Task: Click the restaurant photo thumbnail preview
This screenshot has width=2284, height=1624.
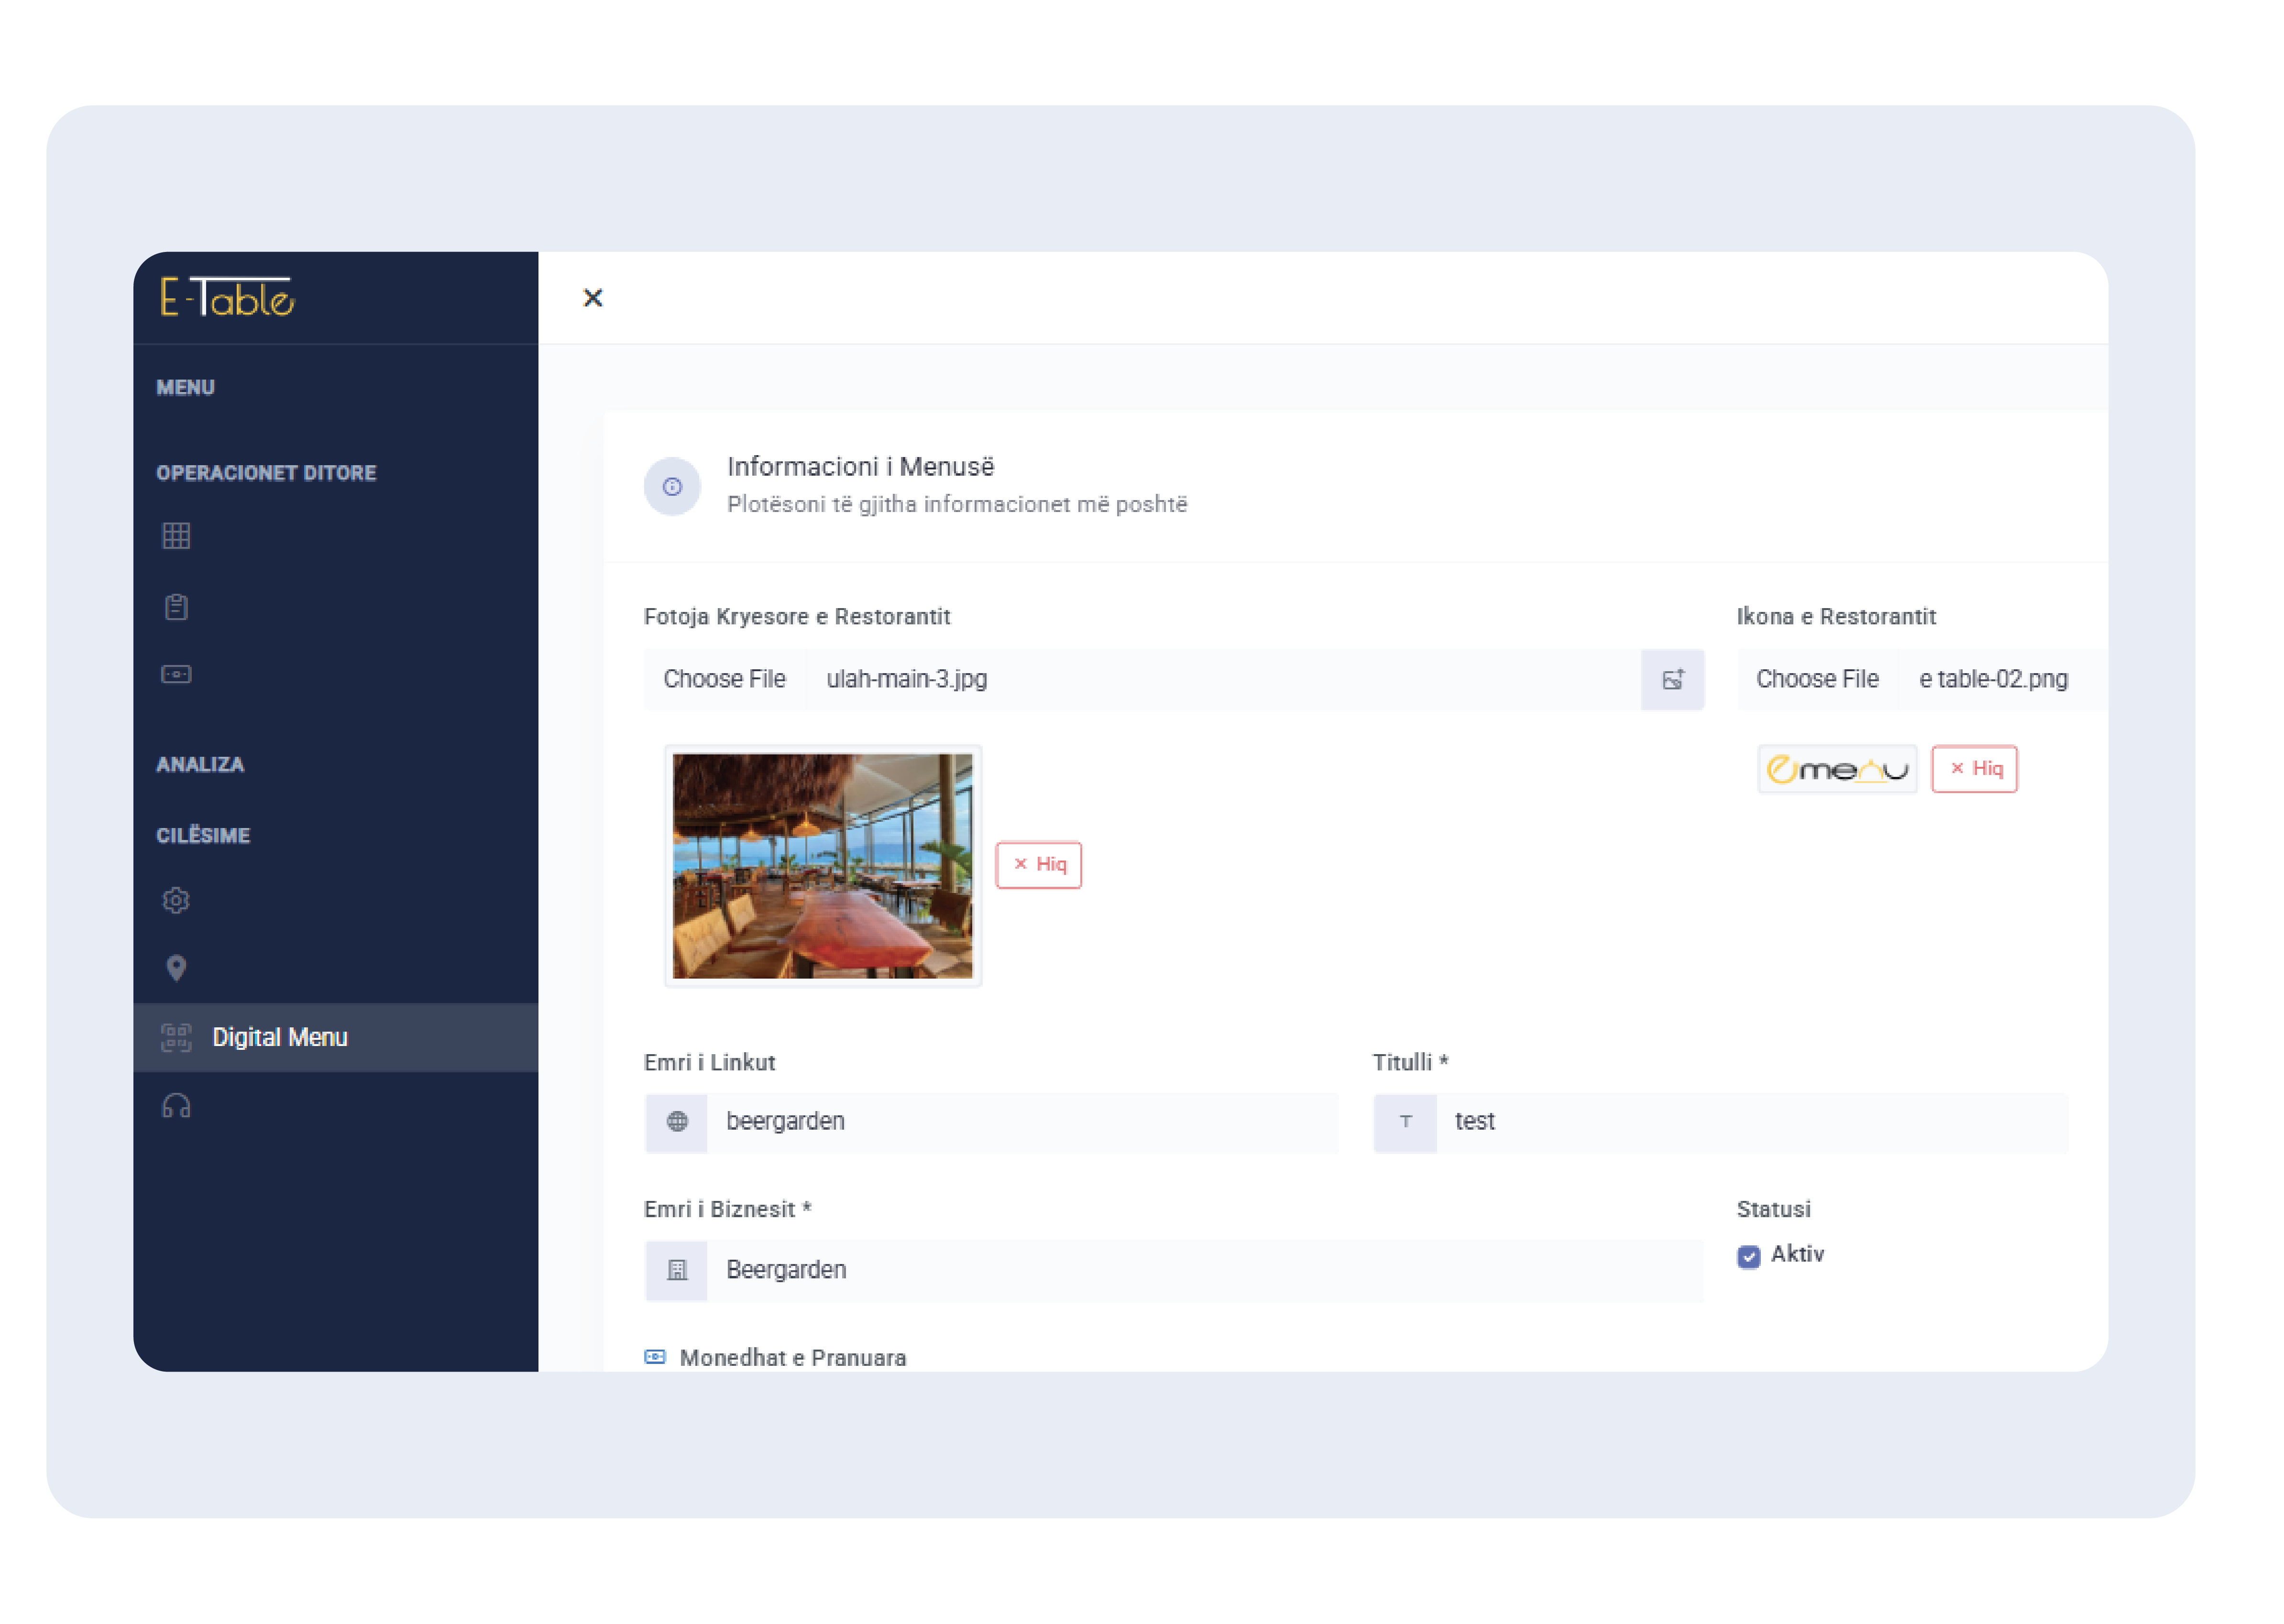Action: (x=823, y=866)
